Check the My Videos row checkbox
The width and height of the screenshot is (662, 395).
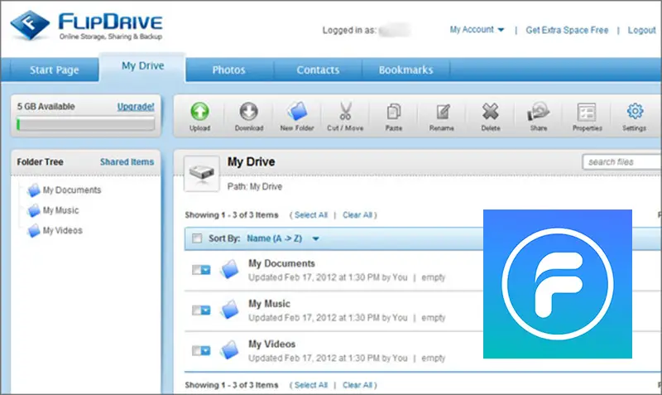click(x=196, y=350)
